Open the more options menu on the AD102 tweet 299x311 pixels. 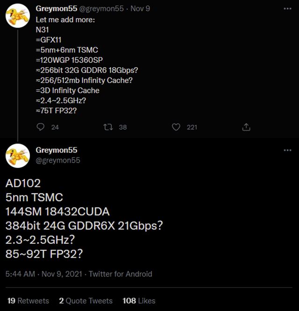[287, 151]
